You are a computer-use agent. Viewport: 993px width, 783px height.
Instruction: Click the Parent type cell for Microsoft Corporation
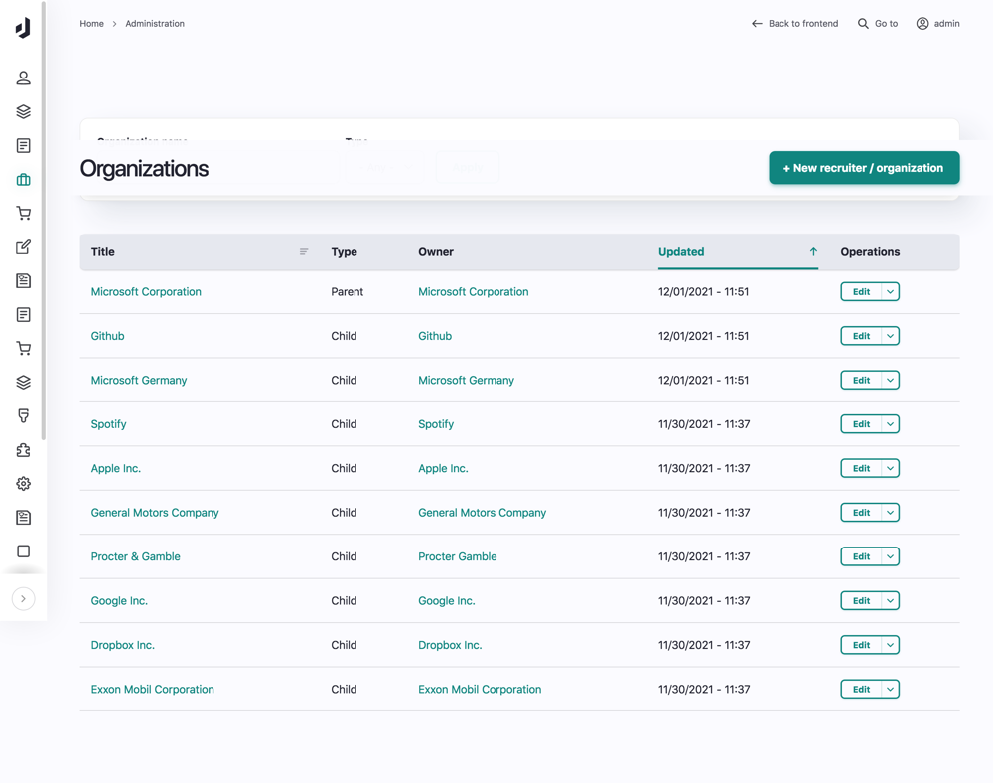tap(347, 292)
